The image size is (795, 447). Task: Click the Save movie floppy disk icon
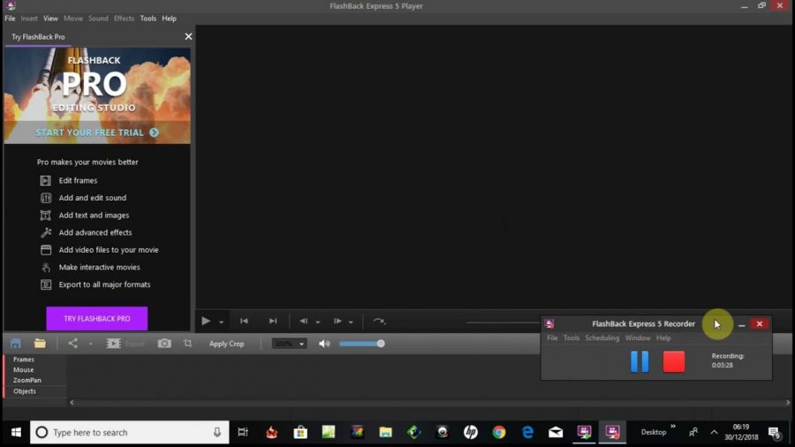click(16, 344)
